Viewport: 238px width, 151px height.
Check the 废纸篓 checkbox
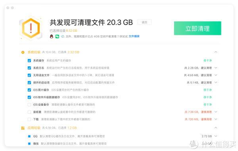(x=29, y=112)
